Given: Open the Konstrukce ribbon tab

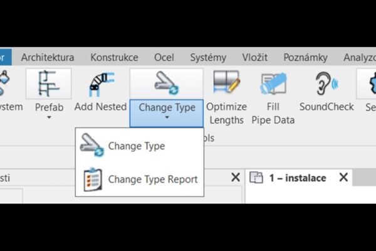Looking at the screenshot, I should tap(114, 58).
